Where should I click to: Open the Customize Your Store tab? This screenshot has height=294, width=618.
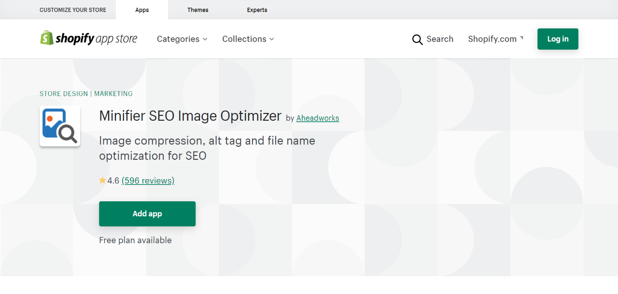(73, 10)
